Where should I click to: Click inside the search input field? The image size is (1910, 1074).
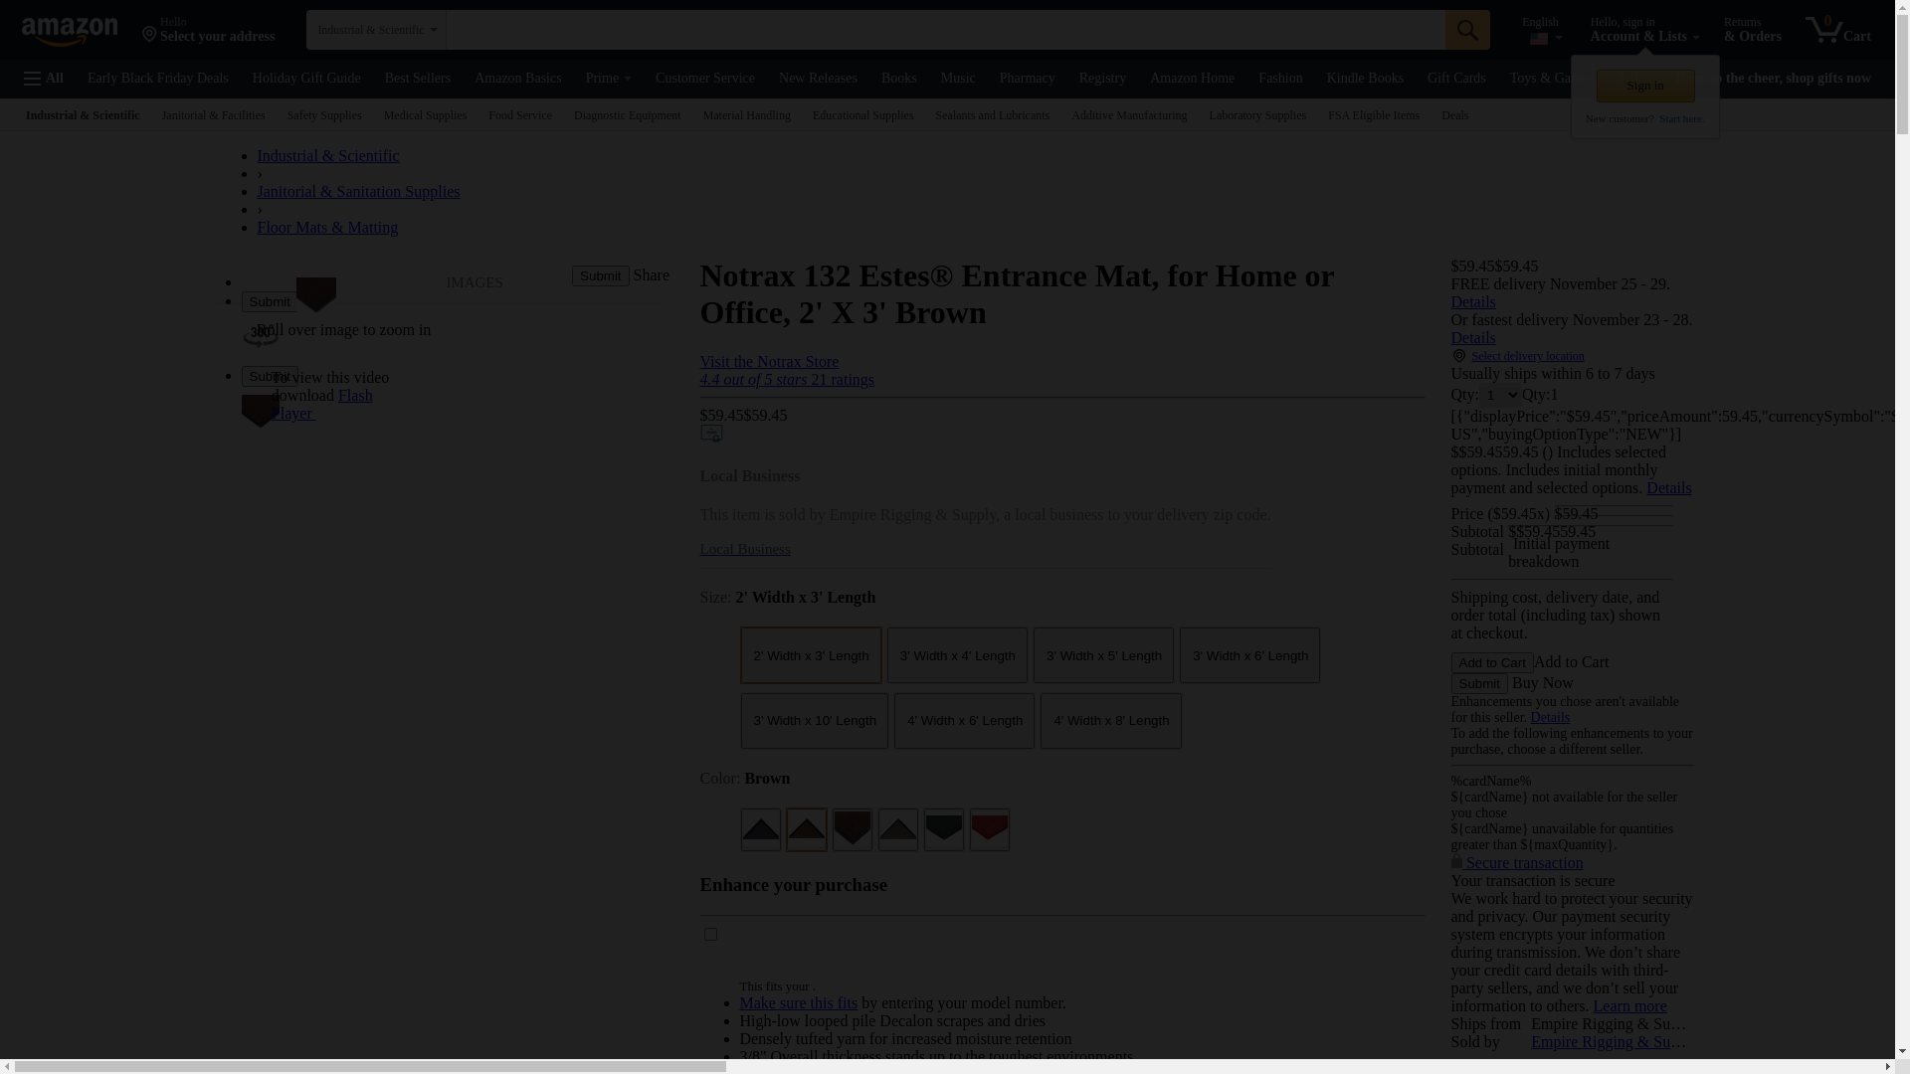click(x=945, y=30)
